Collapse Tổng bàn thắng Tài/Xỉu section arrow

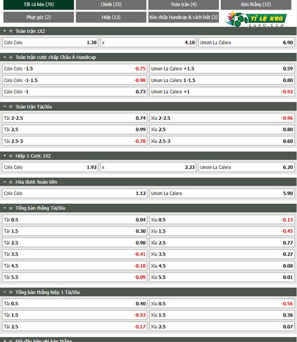pyautogui.click(x=4, y=208)
